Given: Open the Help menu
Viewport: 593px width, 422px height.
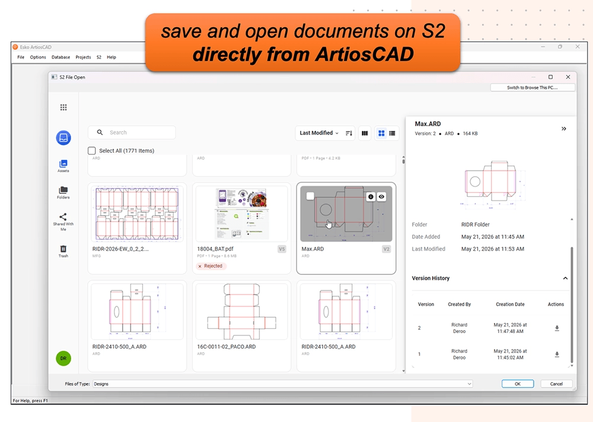Looking at the screenshot, I should tap(111, 57).
